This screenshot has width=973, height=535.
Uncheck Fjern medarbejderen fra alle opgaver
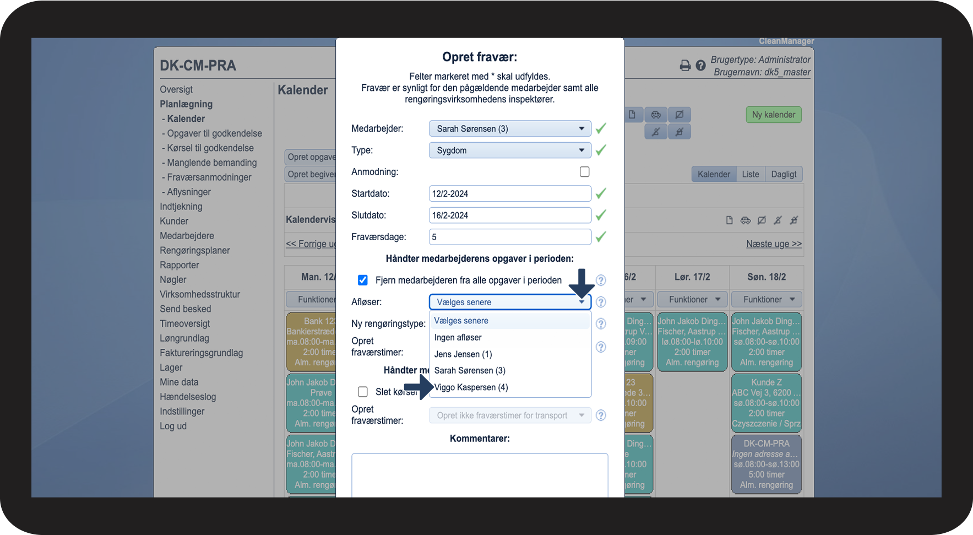click(363, 280)
